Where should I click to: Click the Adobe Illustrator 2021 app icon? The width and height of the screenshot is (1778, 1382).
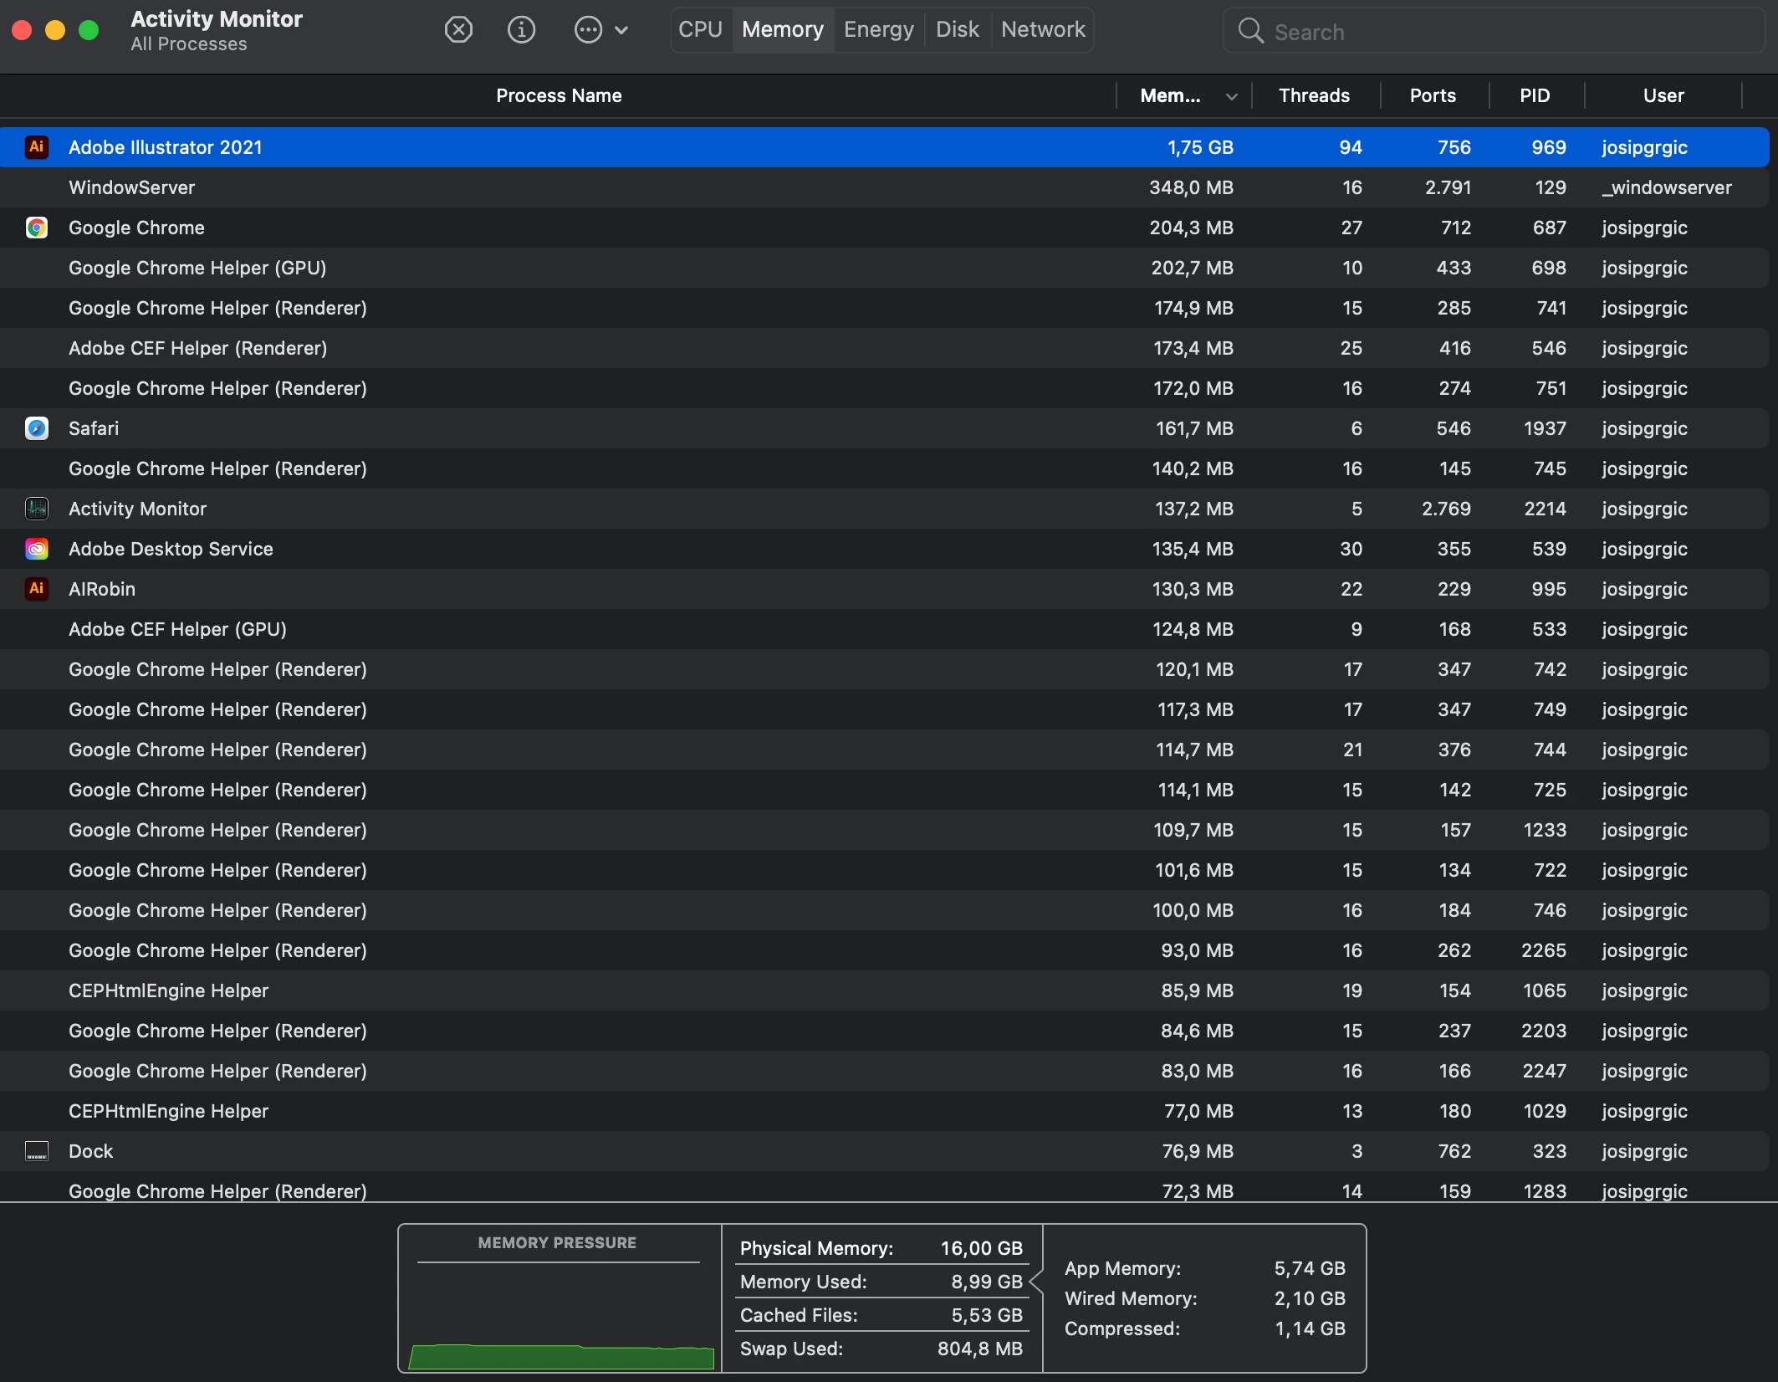tap(36, 147)
